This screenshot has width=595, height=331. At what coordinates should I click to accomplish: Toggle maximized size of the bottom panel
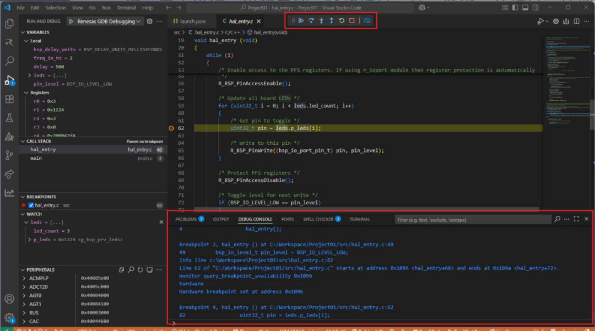[x=576, y=219]
